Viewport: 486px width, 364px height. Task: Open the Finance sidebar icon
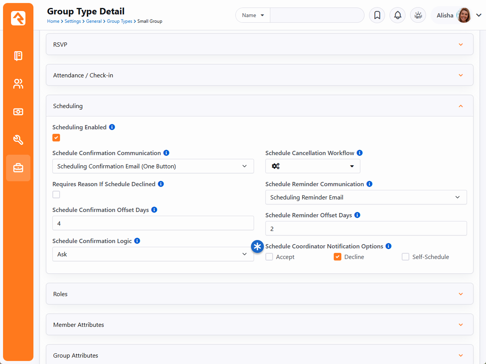[18, 112]
